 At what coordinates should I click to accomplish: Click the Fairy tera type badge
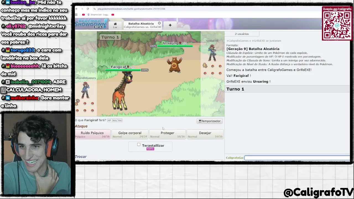[150, 149]
